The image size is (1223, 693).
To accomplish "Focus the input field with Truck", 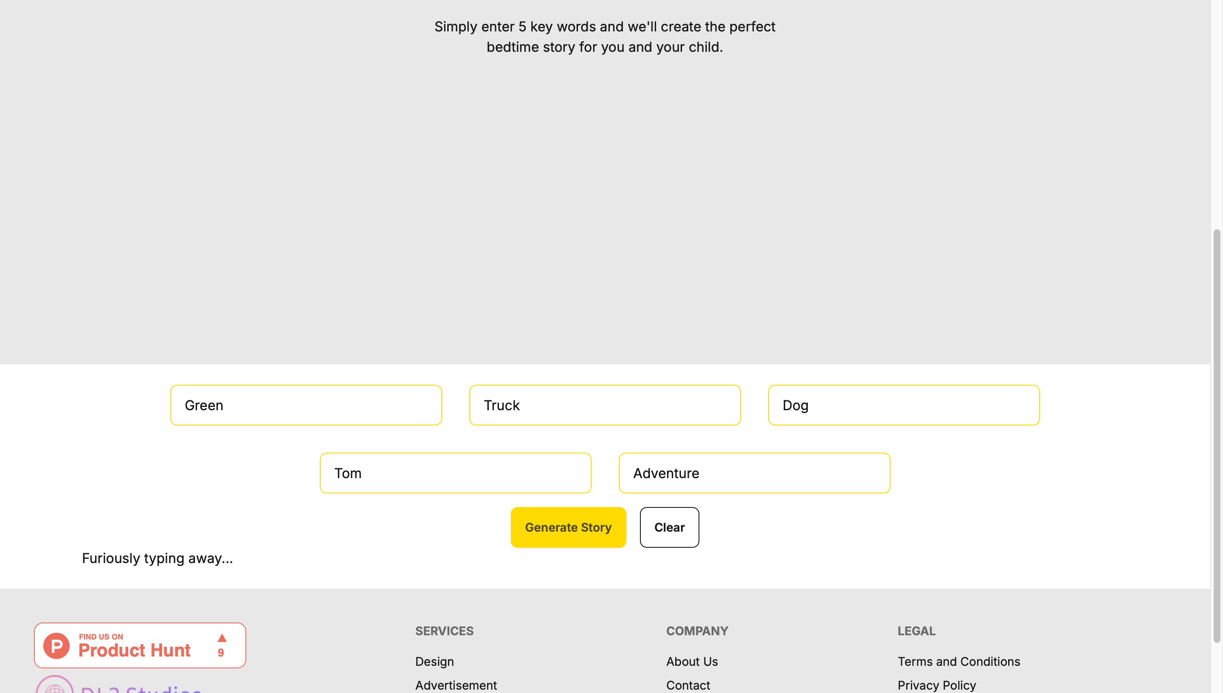I will (604, 405).
